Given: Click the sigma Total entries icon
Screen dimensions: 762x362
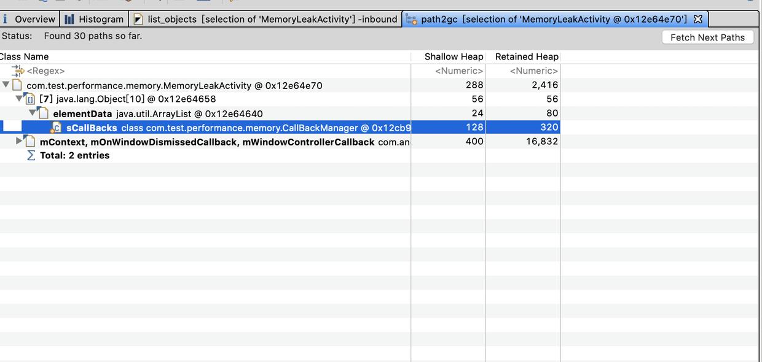Looking at the screenshot, I should point(31,156).
